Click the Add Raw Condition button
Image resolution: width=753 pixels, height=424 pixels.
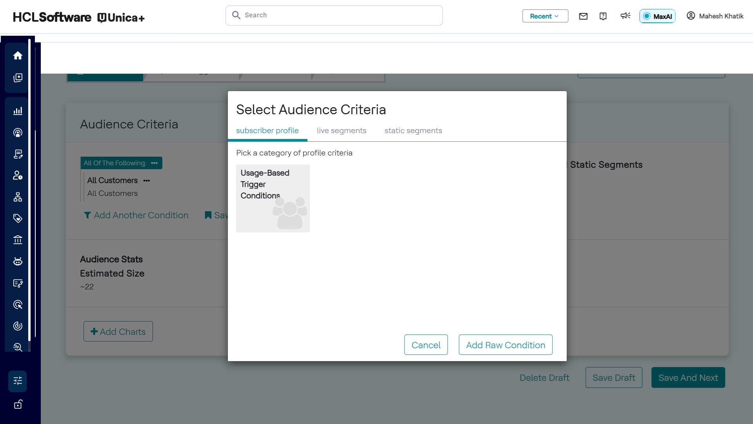pyautogui.click(x=505, y=345)
